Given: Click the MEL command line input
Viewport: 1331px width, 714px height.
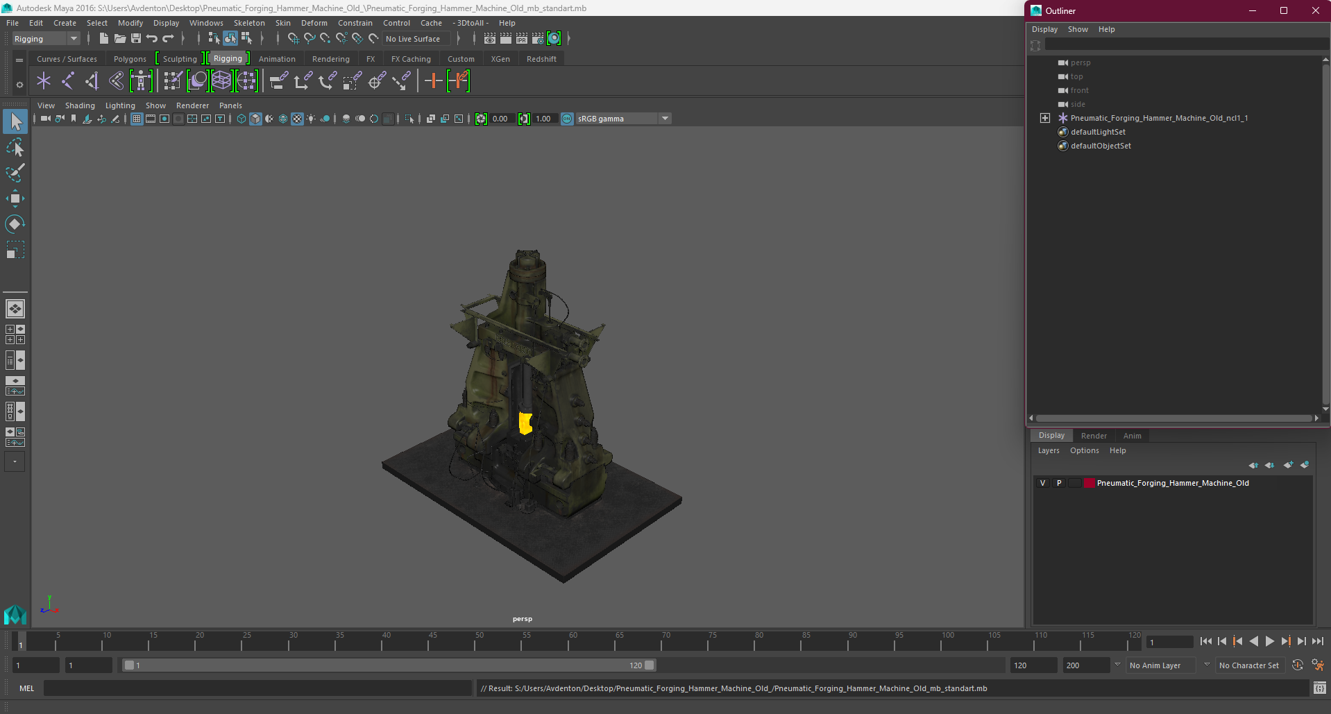Looking at the screenshot, I should point(258,688).
